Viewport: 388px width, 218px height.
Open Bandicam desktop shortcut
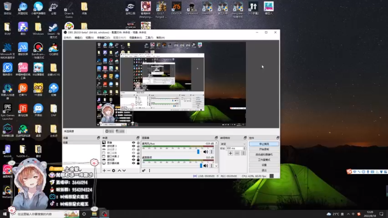pyautogui.click(x=38, y=51)
